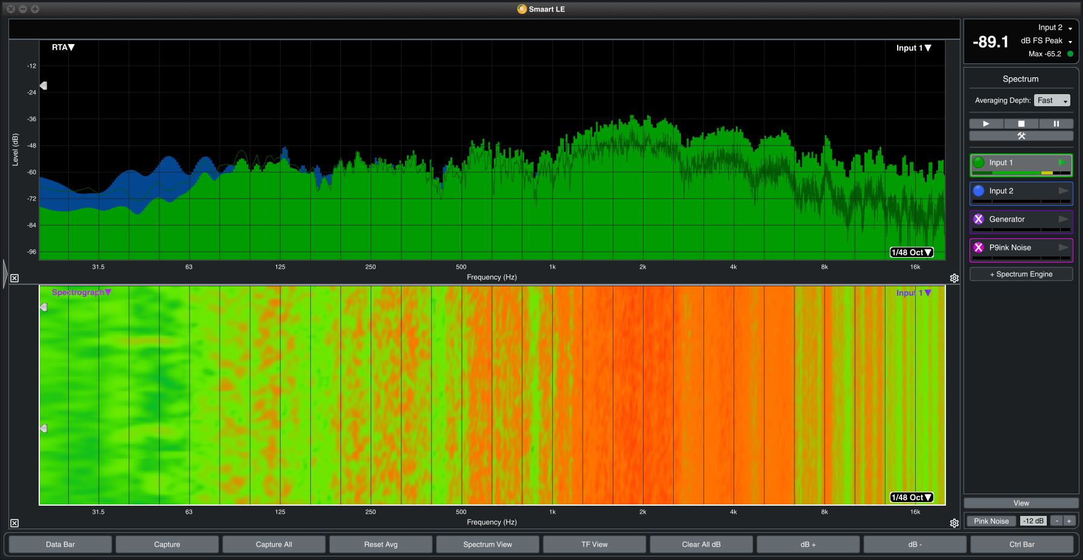1083x560 pixels.
Task: Click the Capture button
Action: pos(167,544)
